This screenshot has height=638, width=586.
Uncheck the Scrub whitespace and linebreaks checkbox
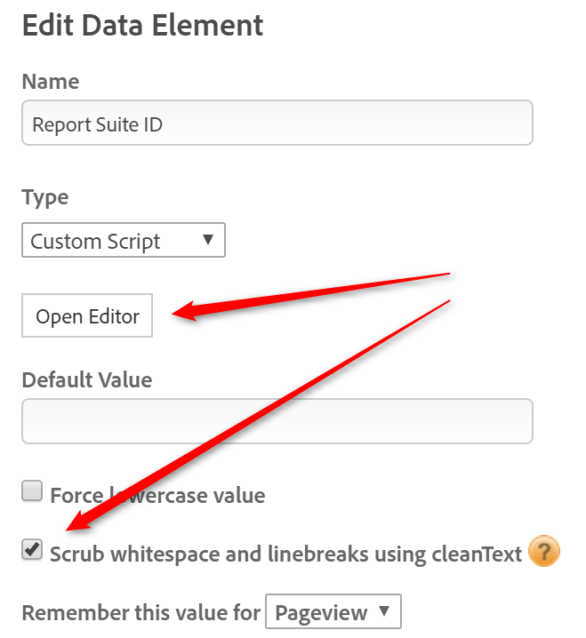[x=32, y=551]
